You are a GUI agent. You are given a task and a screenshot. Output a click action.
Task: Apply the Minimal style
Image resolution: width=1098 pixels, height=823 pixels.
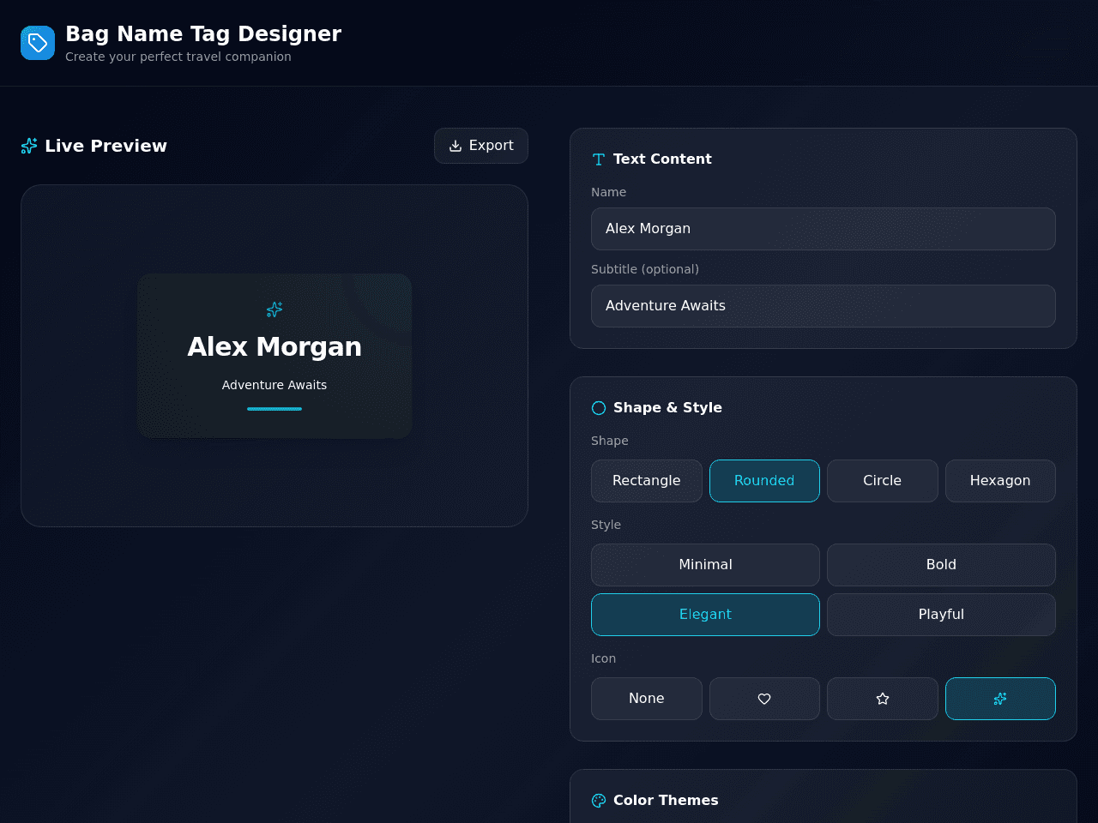click(x=705, y=565)
